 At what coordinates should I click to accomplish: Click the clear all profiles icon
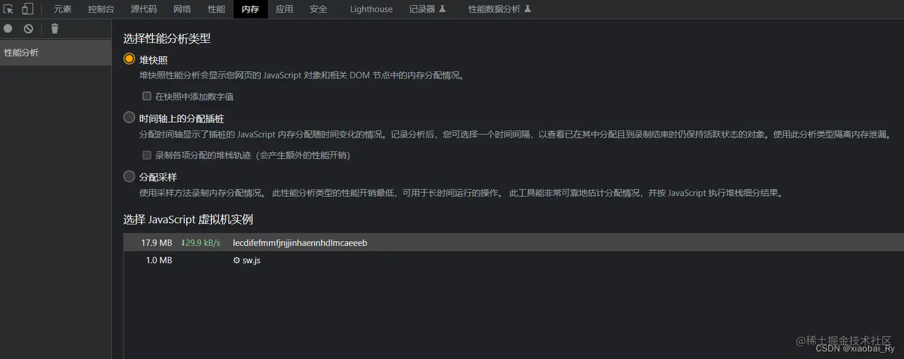pos(28,28)
